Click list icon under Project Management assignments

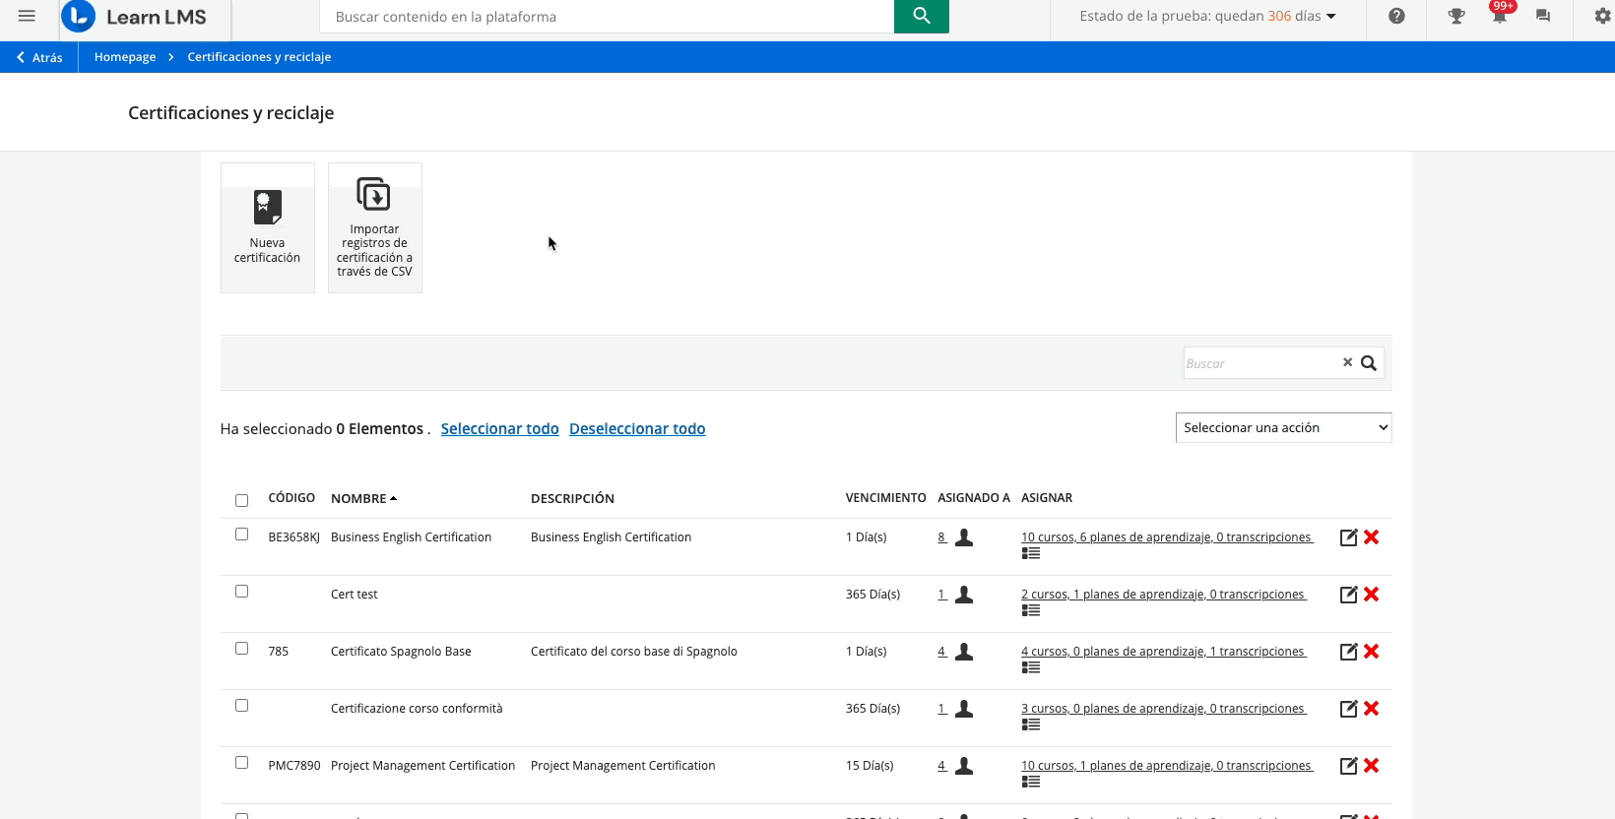coord(1031,782)
